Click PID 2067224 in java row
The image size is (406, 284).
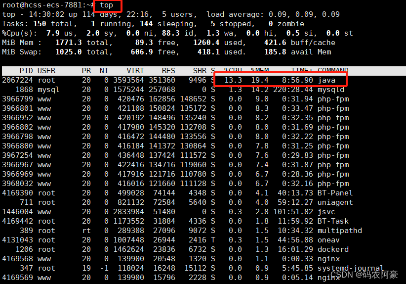(x=18, y=80)
